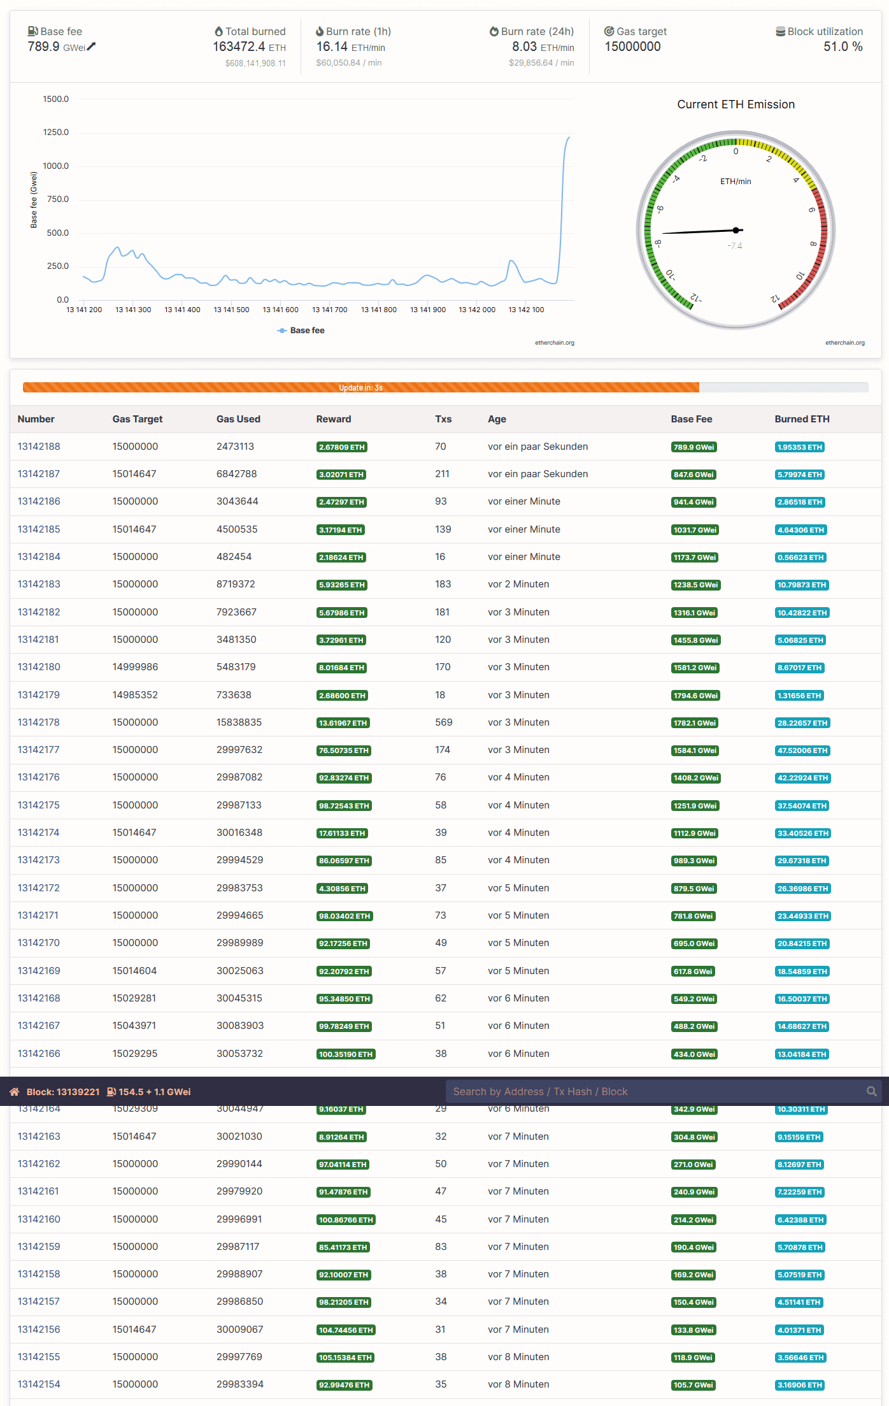
Task: Click the target icon beside Gas target
Action: coord(609,31)
